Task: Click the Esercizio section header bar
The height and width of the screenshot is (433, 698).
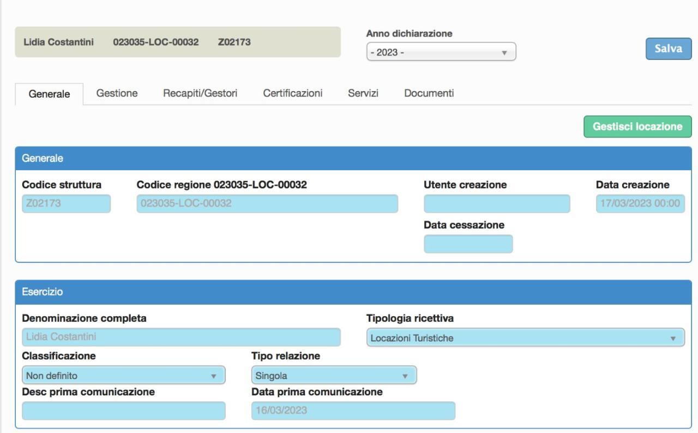Action: 353,292
